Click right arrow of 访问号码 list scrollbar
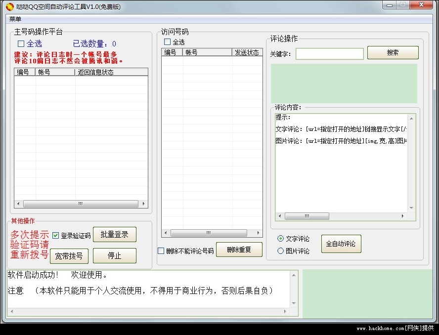 click(258, 233)
